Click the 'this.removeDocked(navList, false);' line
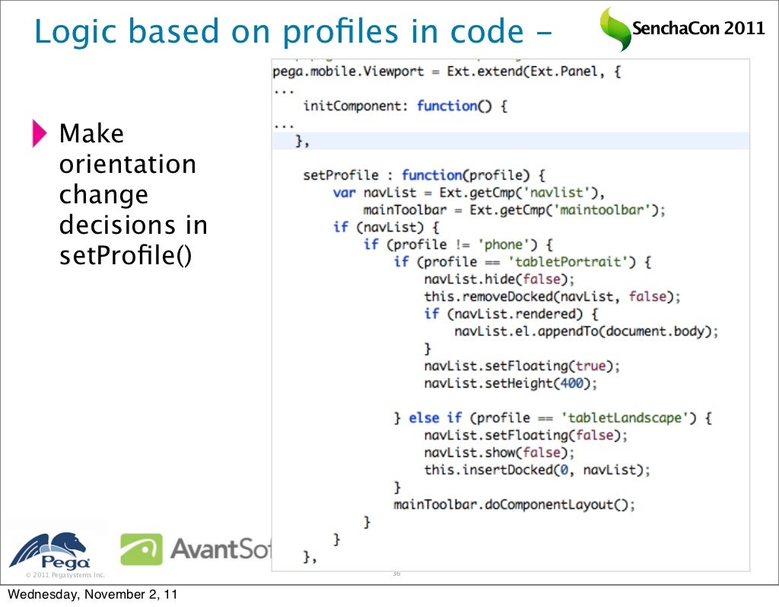The height and width of the screenshot is (607, 779). 552,297
